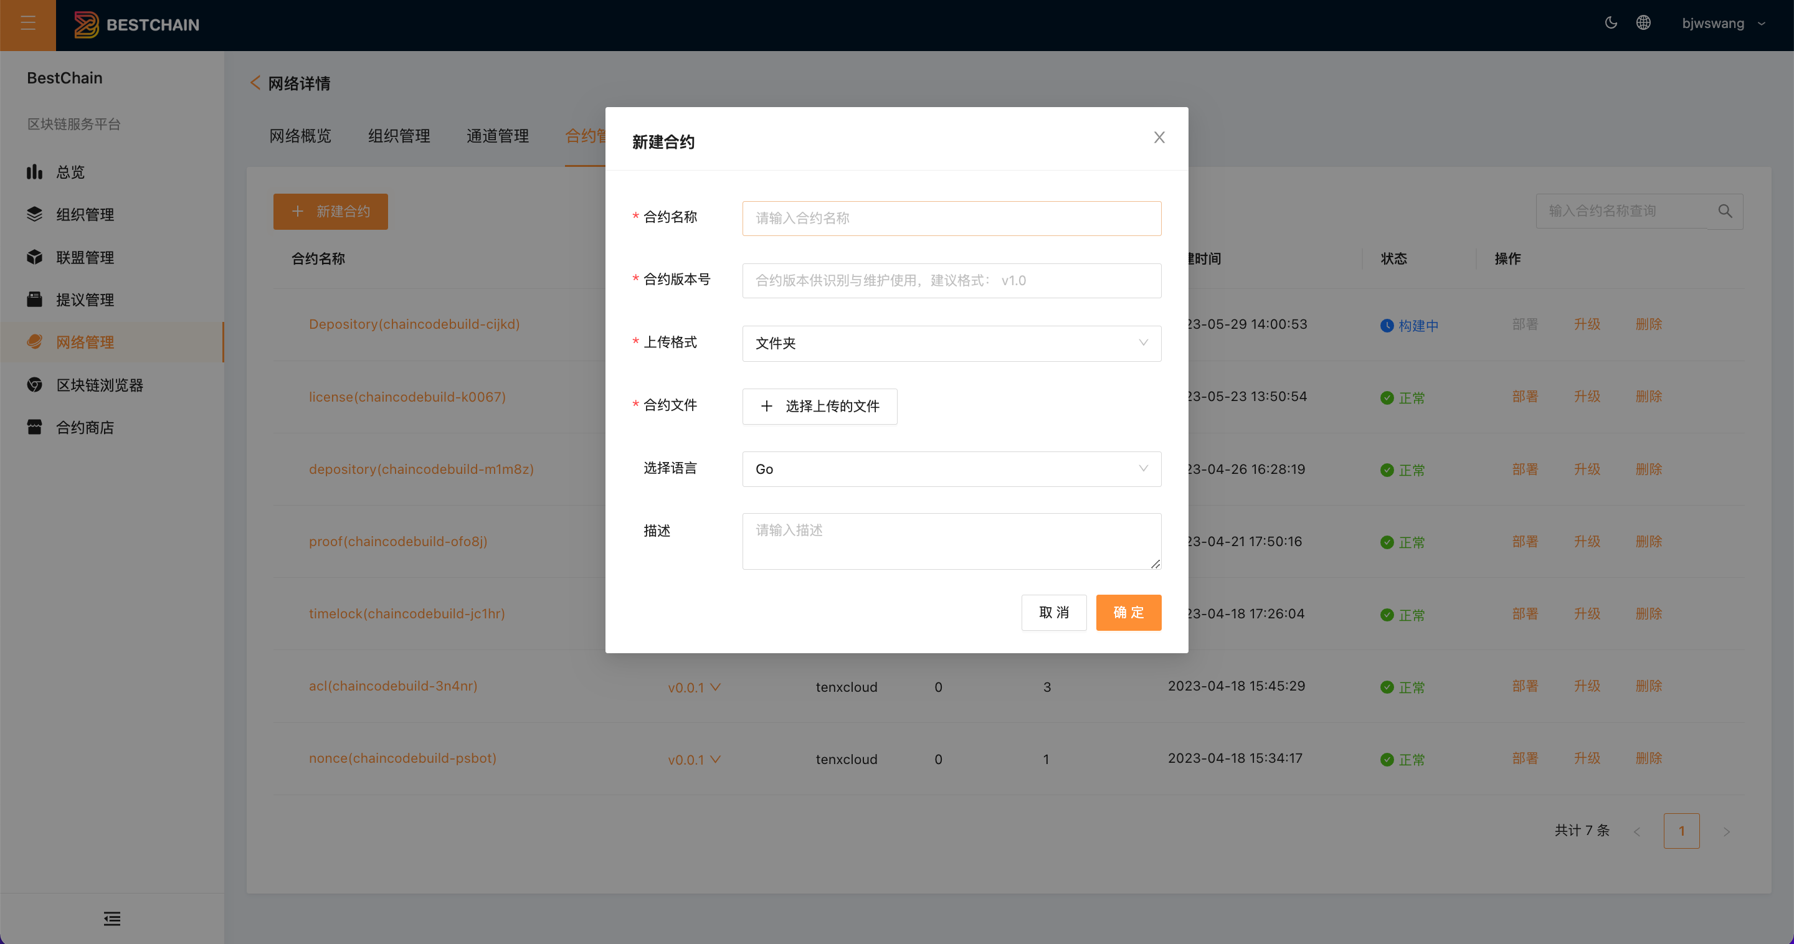Image resolution: width=1794 pixels, height=944 pixels.
Task: Click 选择上传的文件 upload button
Action: [x=820, y=407]
